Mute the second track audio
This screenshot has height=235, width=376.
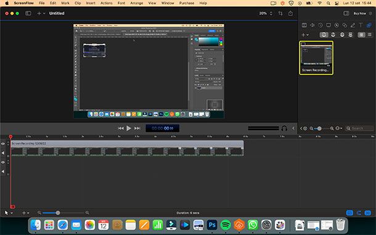point(3,171)
